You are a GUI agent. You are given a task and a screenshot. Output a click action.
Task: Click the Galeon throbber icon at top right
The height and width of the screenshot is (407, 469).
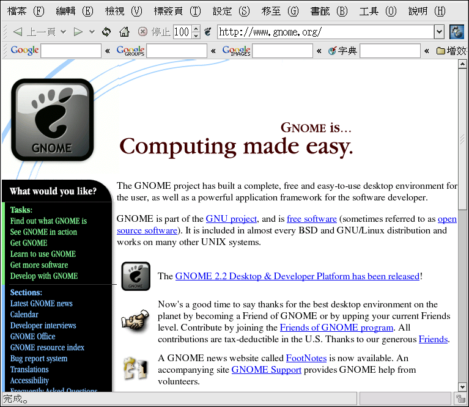pyautogui.click(x=456, y=32)
